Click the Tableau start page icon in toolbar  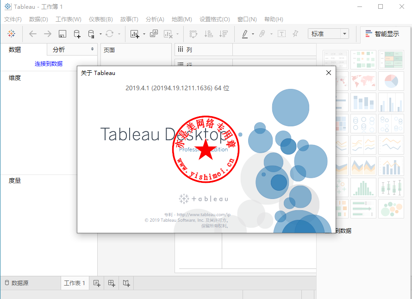(11, 34)
